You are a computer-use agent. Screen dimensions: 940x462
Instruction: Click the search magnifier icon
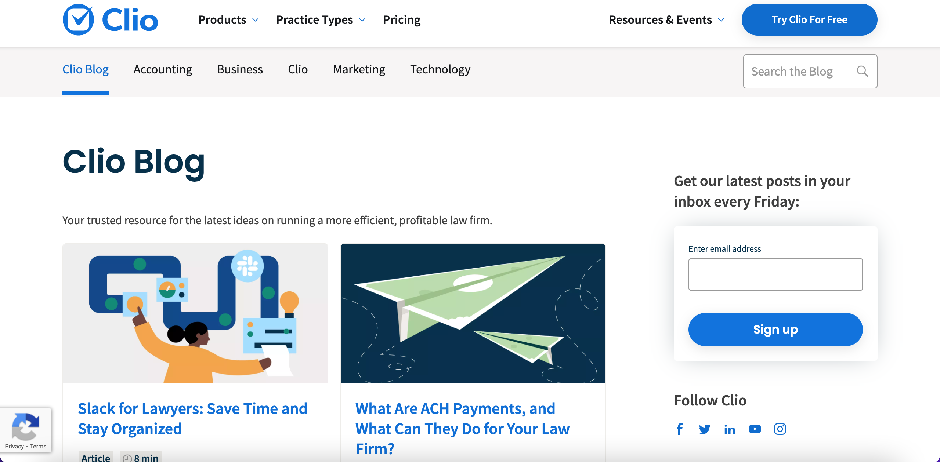click(862, 71)
